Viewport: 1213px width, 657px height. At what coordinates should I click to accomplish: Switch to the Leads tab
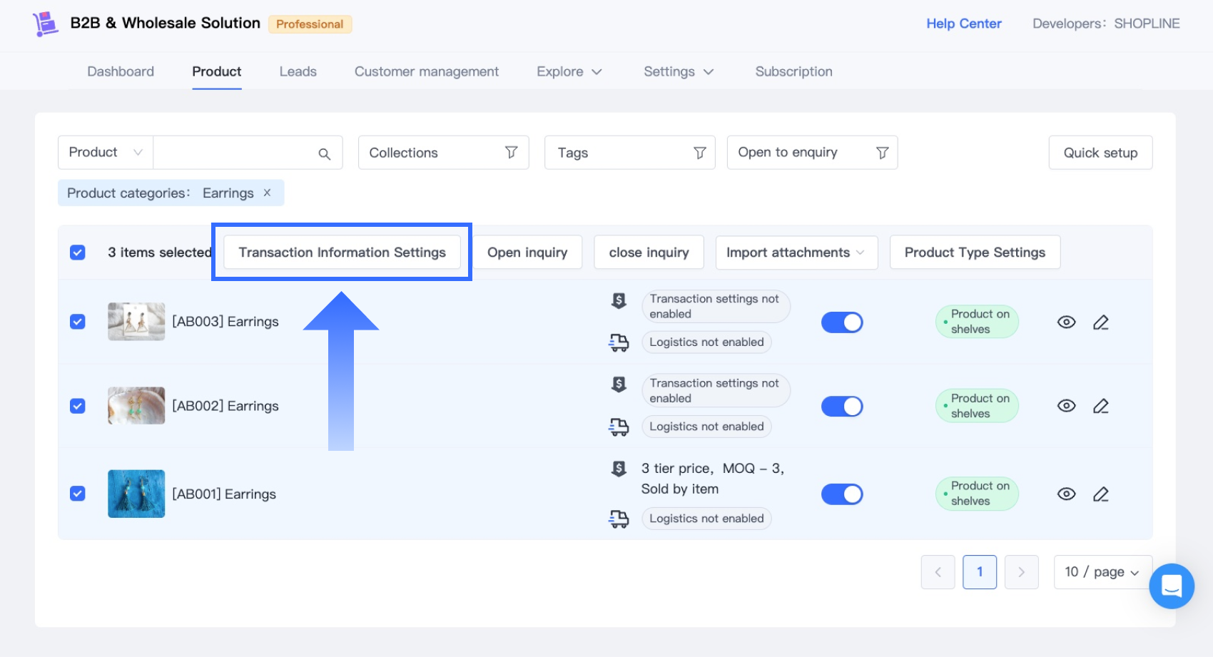298,71
